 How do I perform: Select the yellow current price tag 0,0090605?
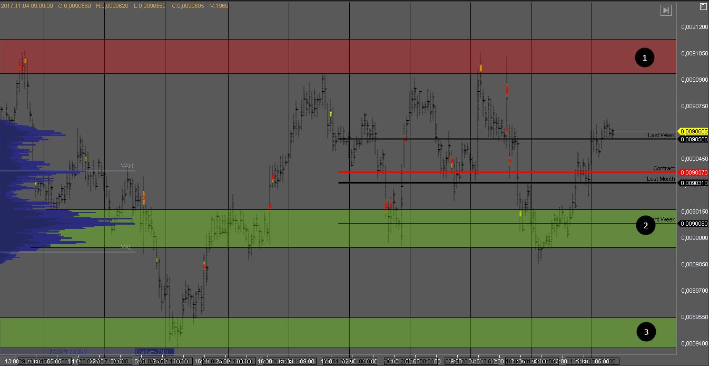pos(693,131)
